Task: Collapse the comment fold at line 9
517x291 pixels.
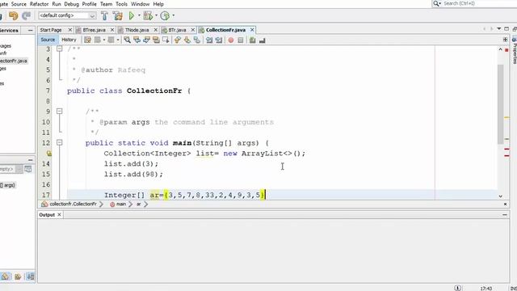Action: (x=59, y=112)
